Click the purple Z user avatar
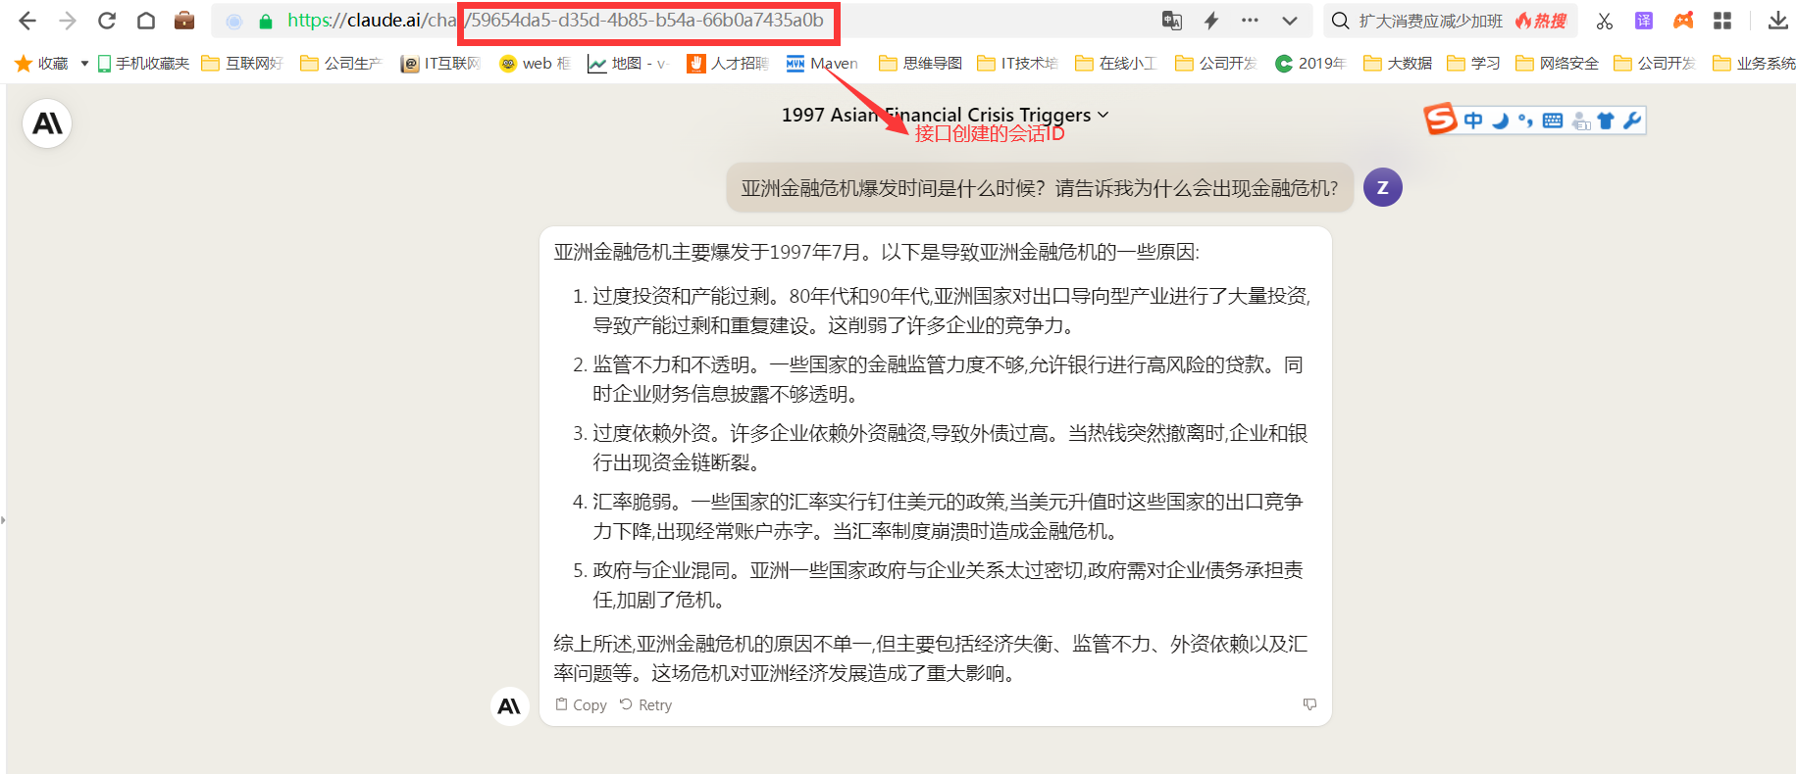Screen dimensions: 1796x774 [1383, 187]
